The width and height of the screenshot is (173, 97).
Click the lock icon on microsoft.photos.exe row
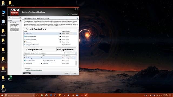tap(60, 39)
